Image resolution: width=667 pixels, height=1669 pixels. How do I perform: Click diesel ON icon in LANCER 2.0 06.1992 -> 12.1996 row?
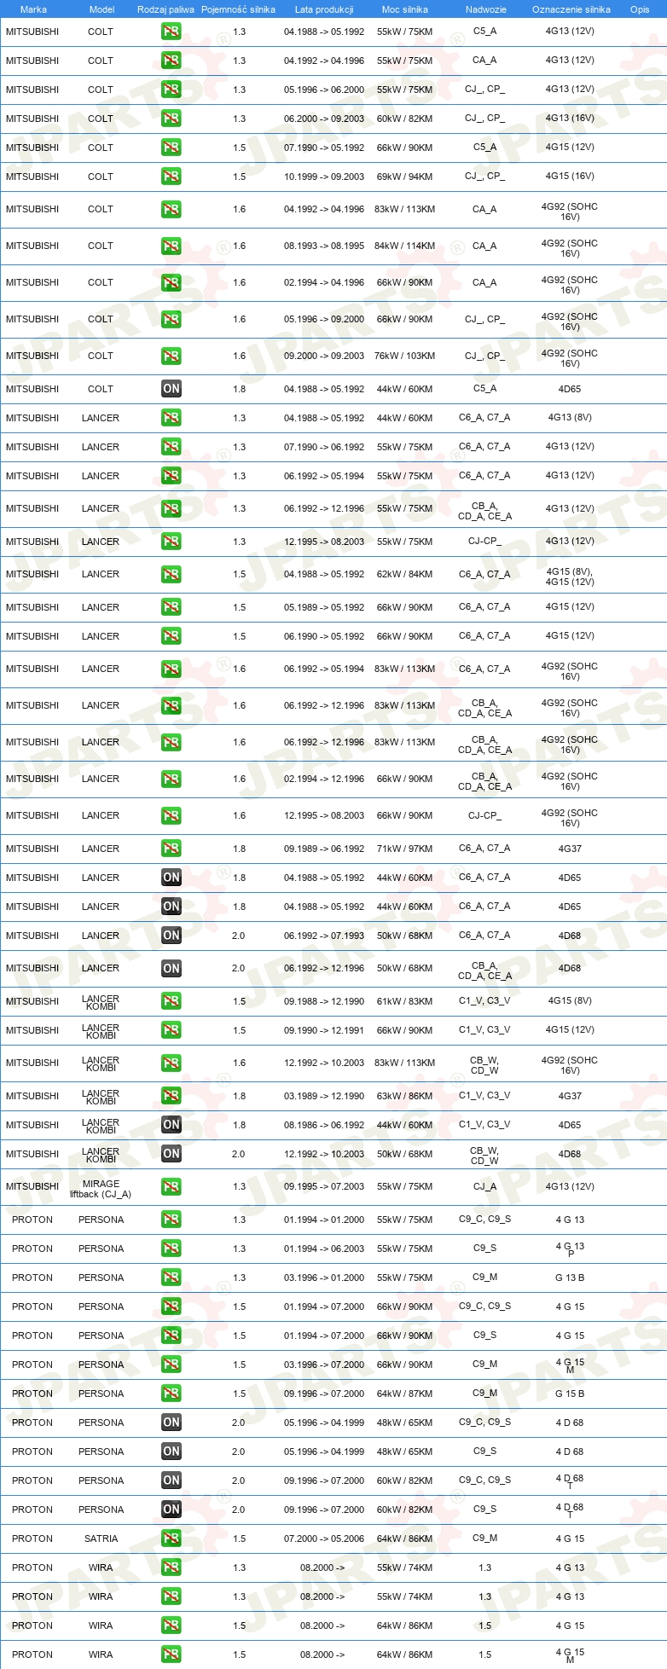coord(171,968)
